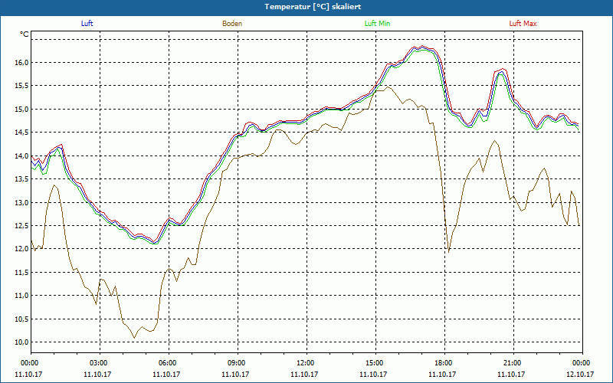Click the air temperature peak near 17:00
This screenshot has width=613, height=383.
coord(421,47)
